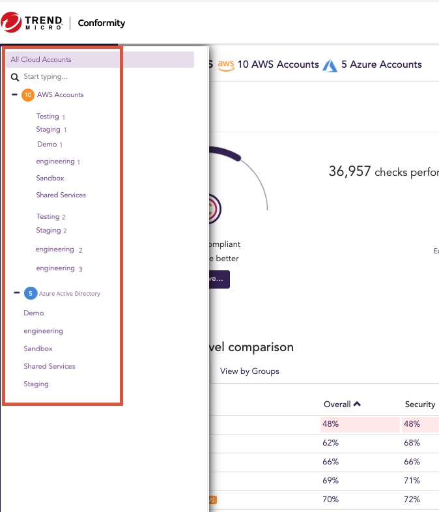The image size is (439, 512).
Task: Switch to View by Groups tab
Action: [x=249, y=371]
